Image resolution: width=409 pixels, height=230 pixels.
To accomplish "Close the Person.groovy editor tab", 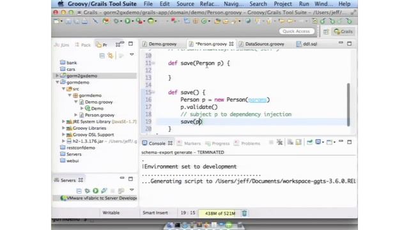I will 231,44.
